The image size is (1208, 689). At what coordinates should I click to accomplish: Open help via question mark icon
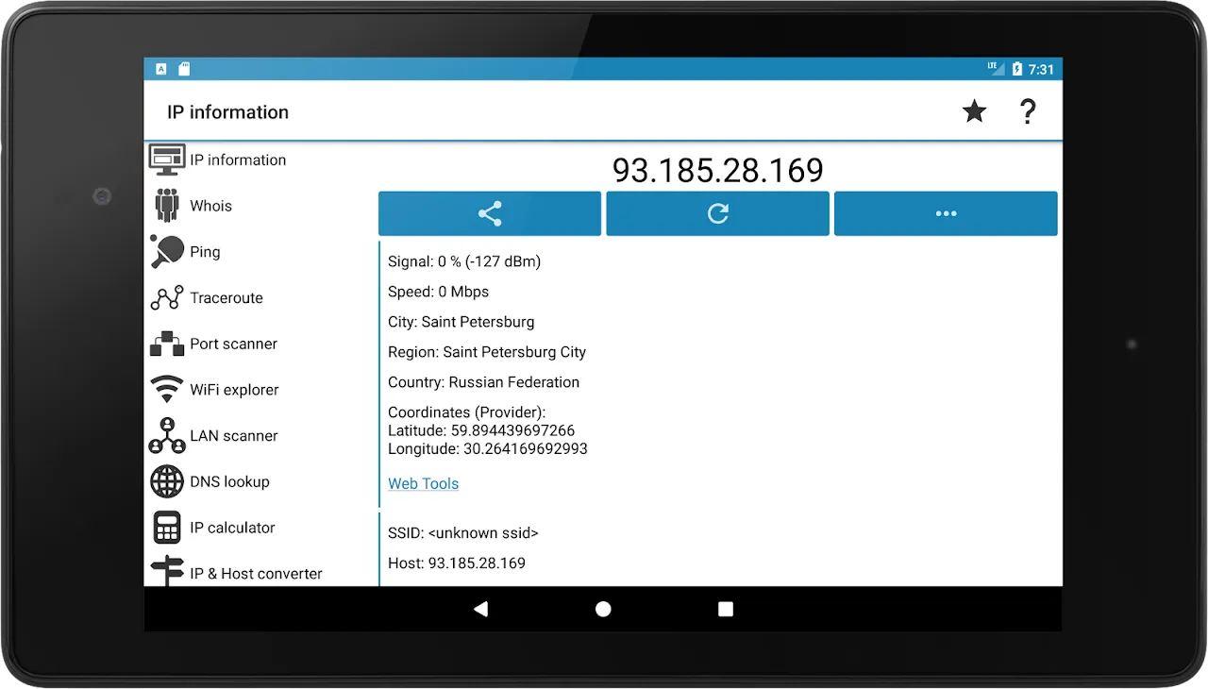(1028, 112)
